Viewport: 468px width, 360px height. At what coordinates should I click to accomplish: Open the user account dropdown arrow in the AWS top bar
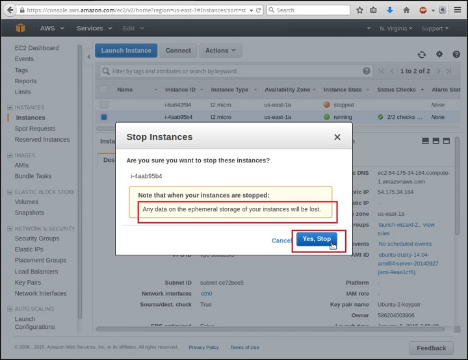369,29
